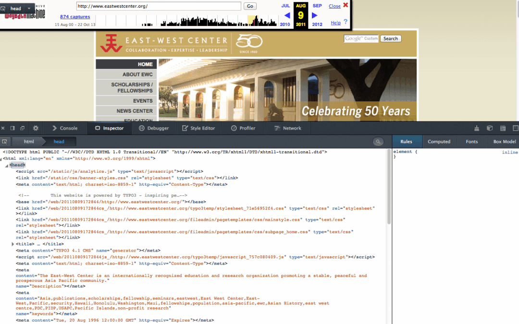
Task: Click the blue question mark icon
Action: [346, 22]
